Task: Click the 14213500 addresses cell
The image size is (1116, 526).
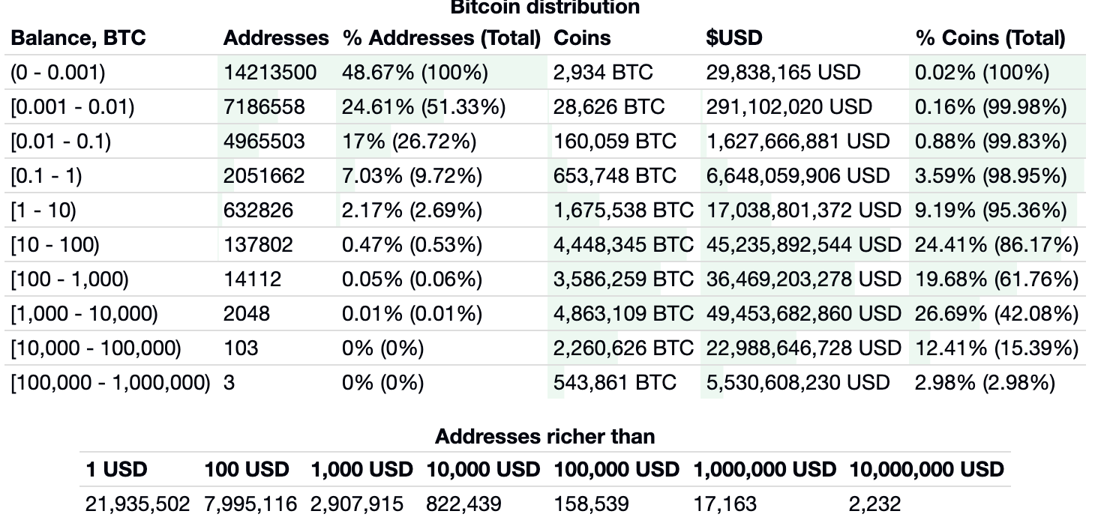Action: pos(270,73)
